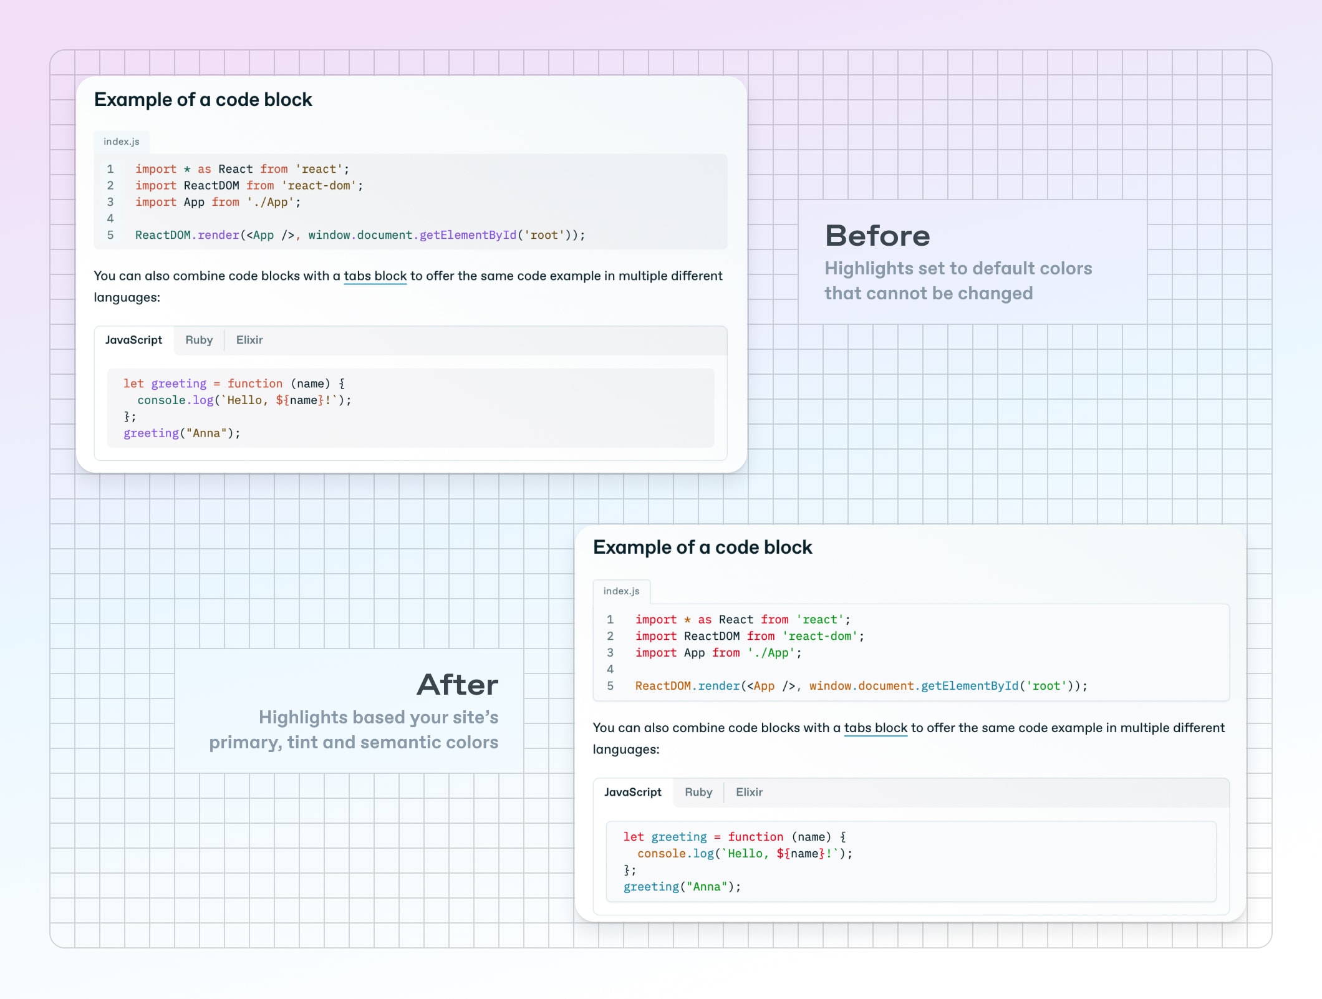Click the console.log line in the After card
Image resolution: width=1322 pixels, height=999 pixels.
click(745, 854)
